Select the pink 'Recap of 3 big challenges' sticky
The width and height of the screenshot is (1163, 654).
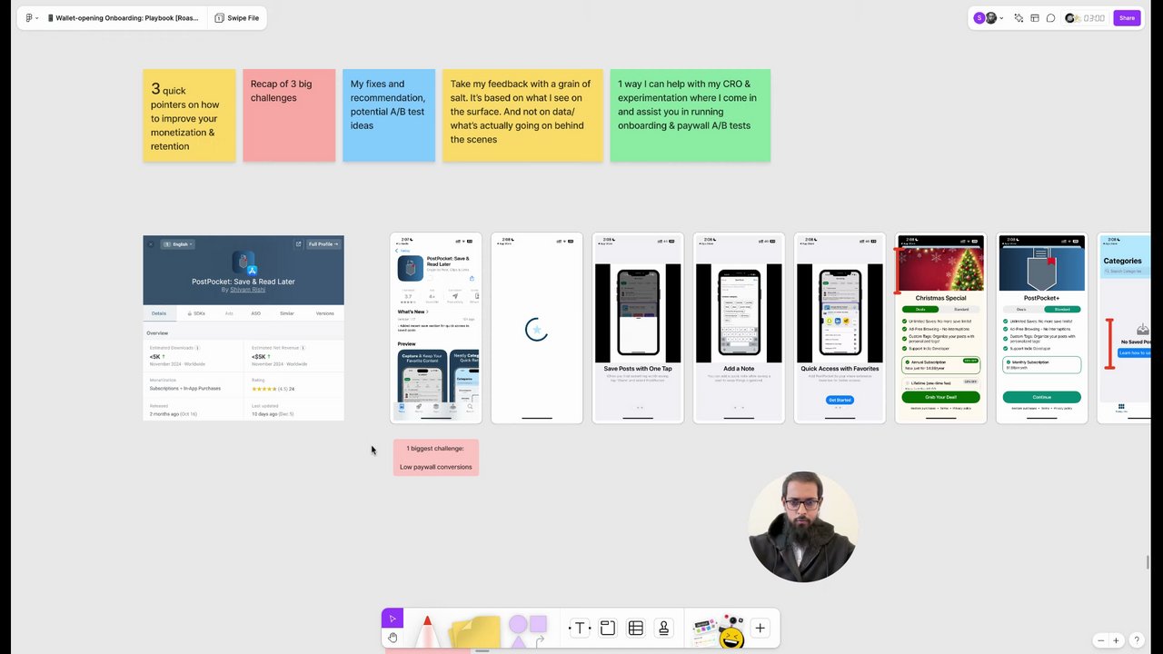289,115
